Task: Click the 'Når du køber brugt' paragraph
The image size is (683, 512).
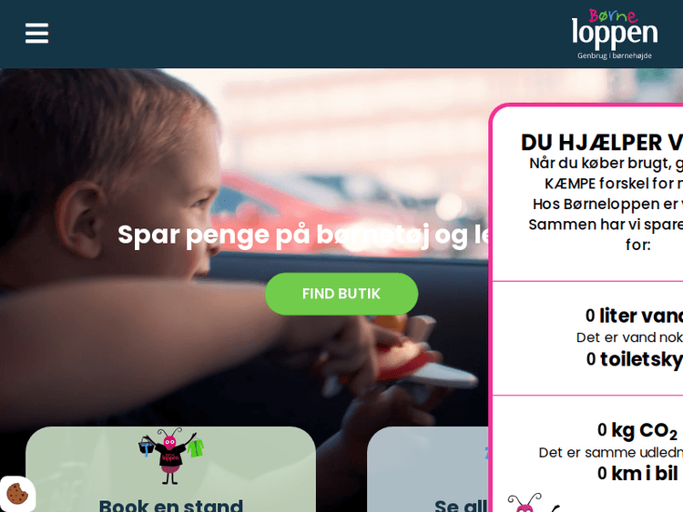Action: 606,204
